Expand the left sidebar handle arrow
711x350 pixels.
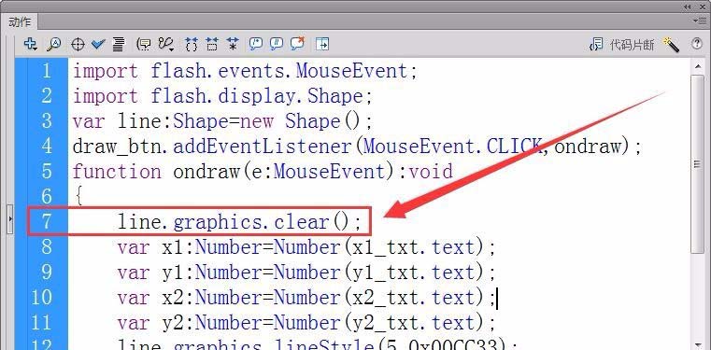(x=10, y=219)
